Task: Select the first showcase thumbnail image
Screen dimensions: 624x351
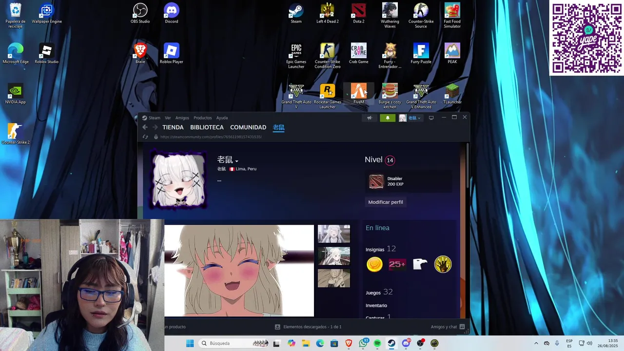Action: click(x=334, y=234)
